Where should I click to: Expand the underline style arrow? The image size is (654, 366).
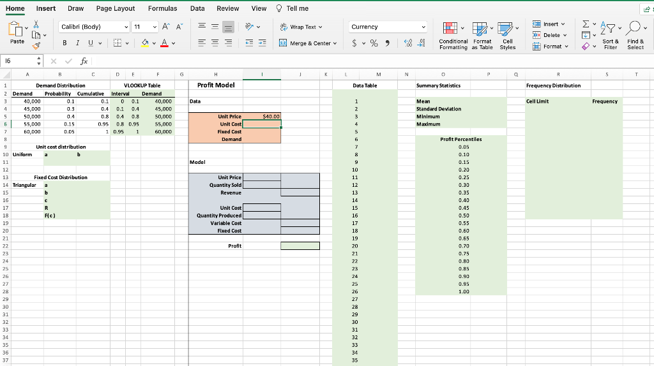pos(100,43)
